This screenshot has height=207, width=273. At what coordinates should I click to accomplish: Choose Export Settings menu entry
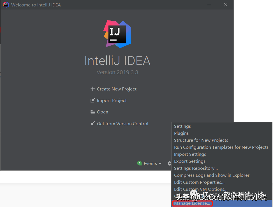tap(190, 161)
